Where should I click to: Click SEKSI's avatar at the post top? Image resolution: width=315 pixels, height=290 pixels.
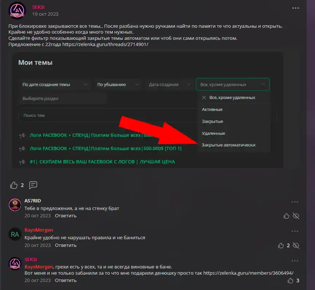click(17, 11)
